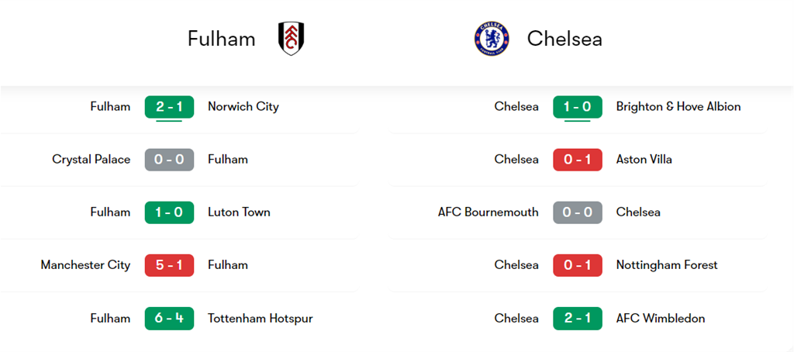
Task: Select Chelsea 1 - 0 Brighton score badge
Action: pos(578,107)
